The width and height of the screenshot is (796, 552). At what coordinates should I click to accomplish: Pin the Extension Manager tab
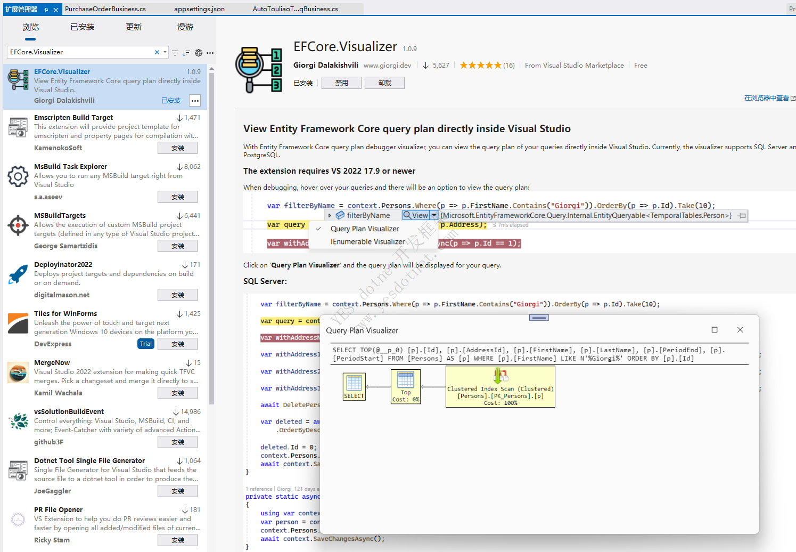click(x=46, y=10)
